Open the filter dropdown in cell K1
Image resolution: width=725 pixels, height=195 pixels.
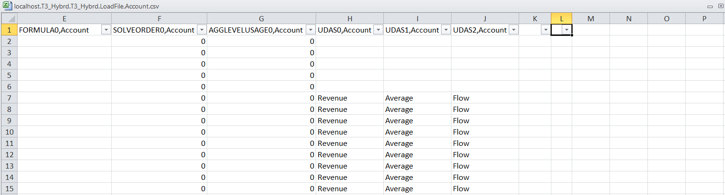pyautogui.click(x=545, y=30)
